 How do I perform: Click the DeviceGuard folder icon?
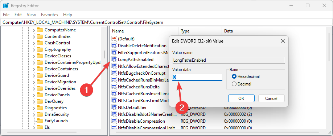(40, 75)
